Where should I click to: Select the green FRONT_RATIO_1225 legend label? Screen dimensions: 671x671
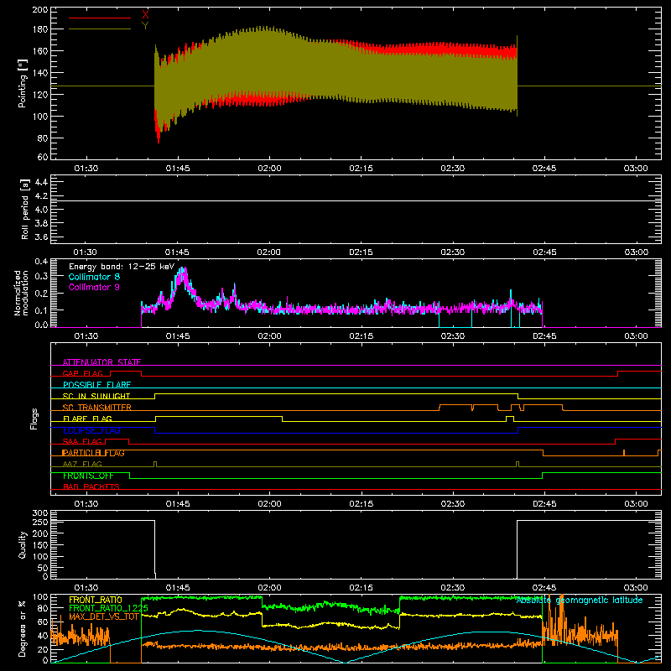click(x=109, y=608)
